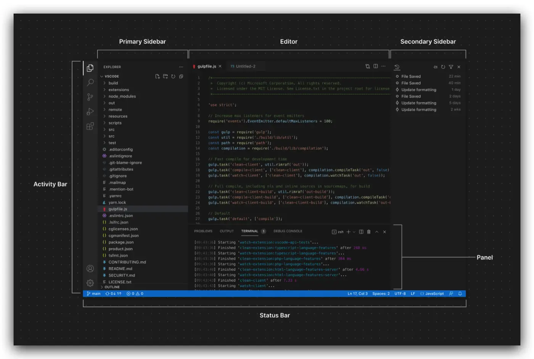Screen dimensions: 534x359
Task: Open the Extensions view icon
Action: (90, 127)
